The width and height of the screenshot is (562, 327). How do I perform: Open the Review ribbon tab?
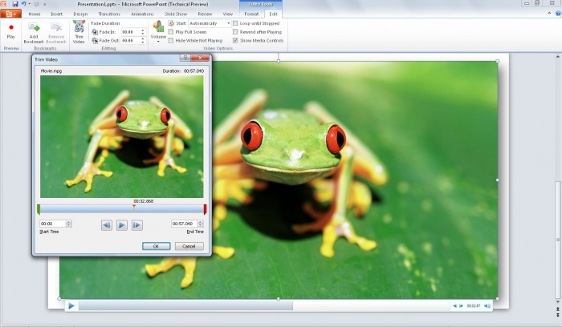point(205,14)
